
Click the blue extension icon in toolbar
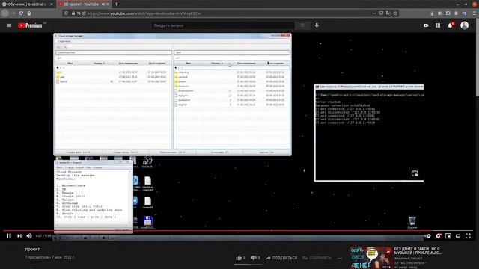(x=464, y=13)
